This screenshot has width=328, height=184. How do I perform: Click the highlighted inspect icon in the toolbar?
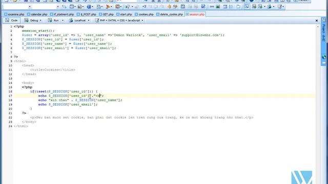point(247,7)
